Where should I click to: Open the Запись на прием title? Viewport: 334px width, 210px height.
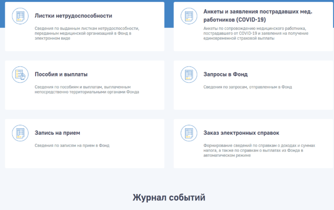57,133
